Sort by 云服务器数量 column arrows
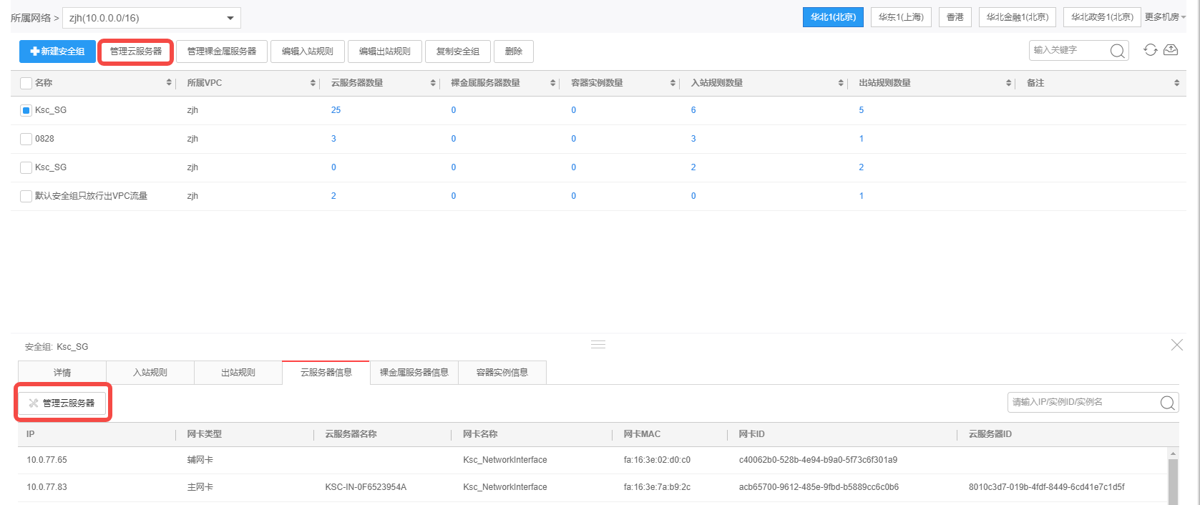 tap(433, 83)
